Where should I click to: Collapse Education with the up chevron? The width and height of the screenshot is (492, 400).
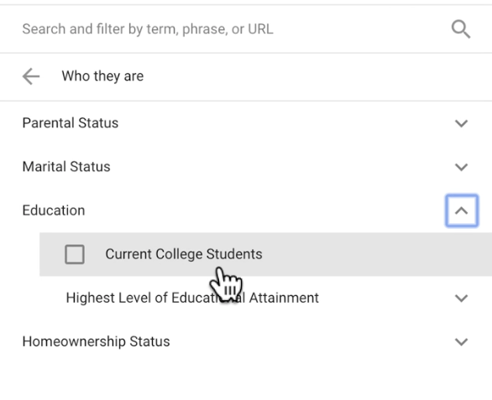[x=462, y=210]
